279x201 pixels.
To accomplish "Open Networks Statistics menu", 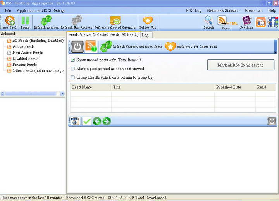I will click(x=223, y=10).
